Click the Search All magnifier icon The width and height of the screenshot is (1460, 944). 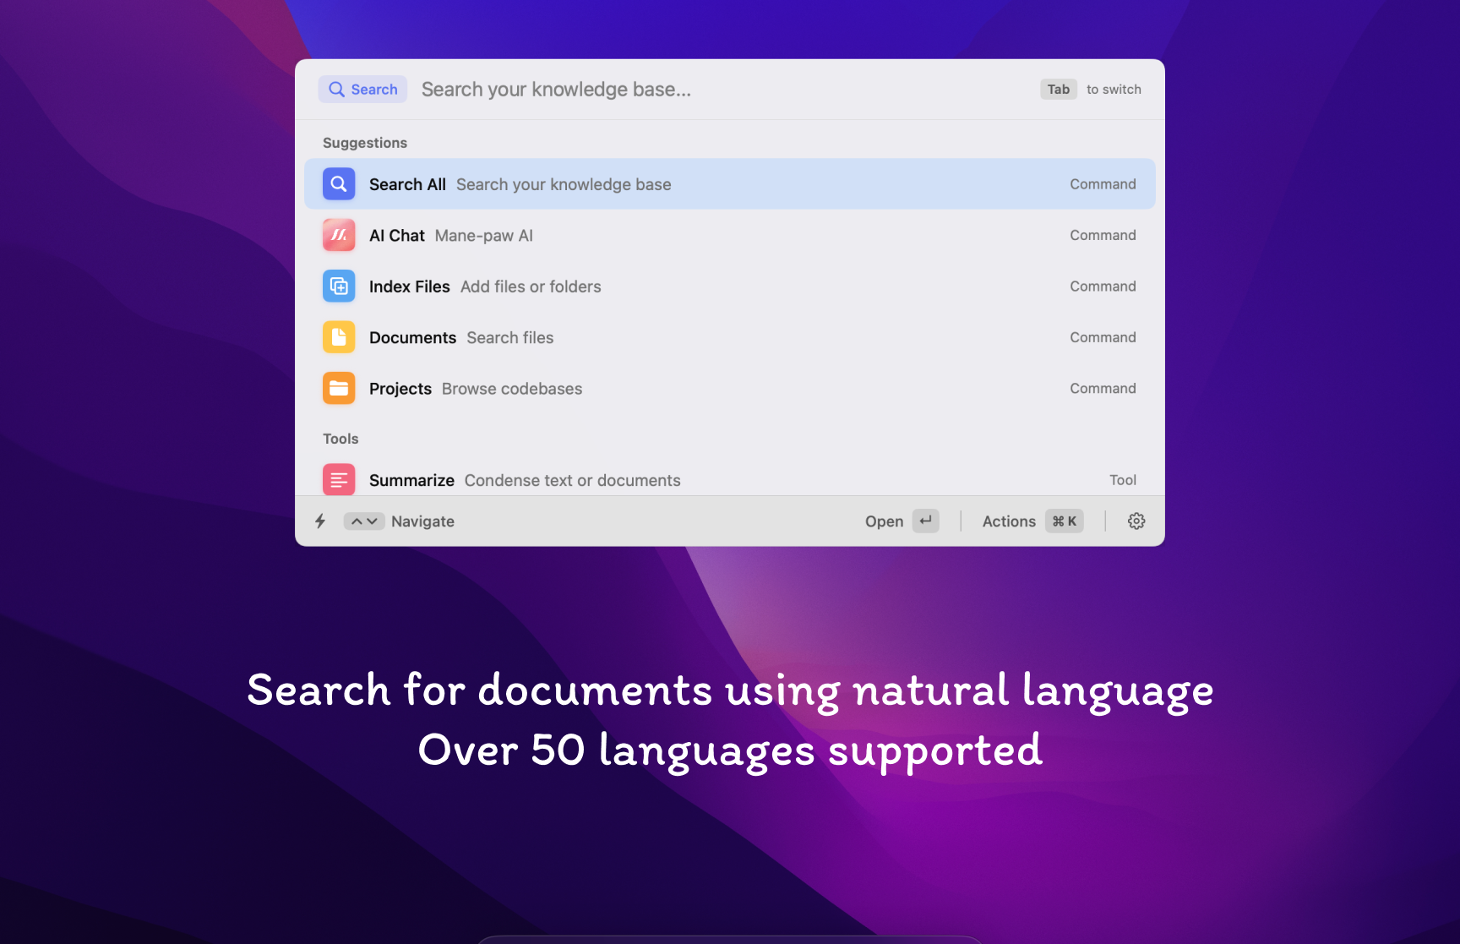338,183
